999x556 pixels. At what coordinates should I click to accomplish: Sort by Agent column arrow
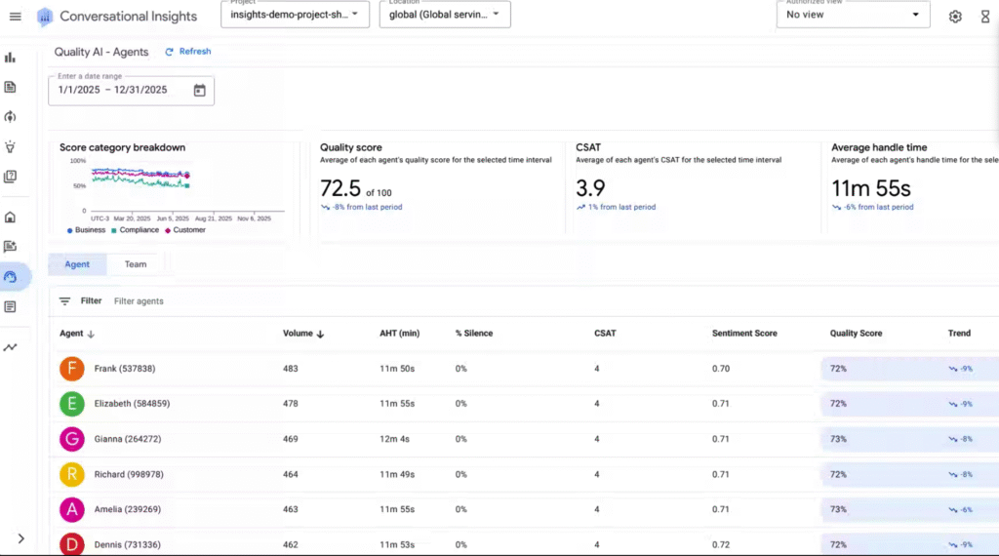(x=91, y=334)
